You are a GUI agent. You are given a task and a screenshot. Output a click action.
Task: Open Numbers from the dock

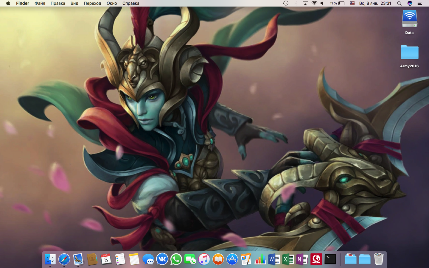[x=260, y=259]
